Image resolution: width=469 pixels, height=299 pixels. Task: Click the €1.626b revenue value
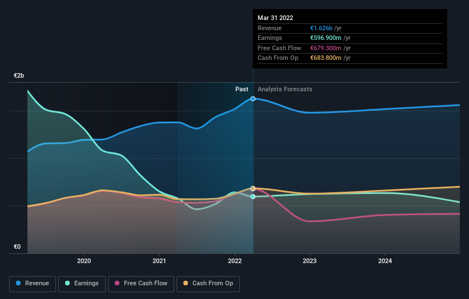tap(321, 28)
